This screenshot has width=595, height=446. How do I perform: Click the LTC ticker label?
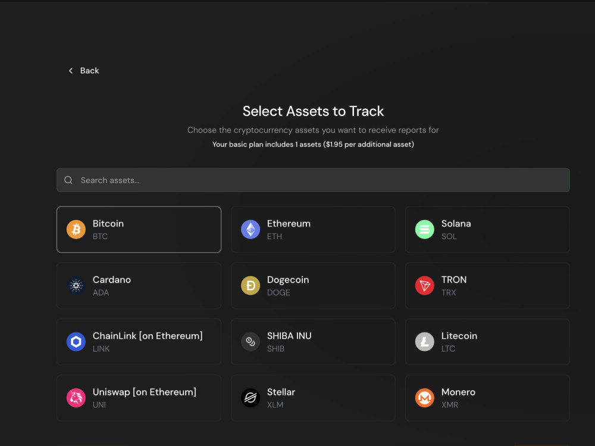pos(448,348)
